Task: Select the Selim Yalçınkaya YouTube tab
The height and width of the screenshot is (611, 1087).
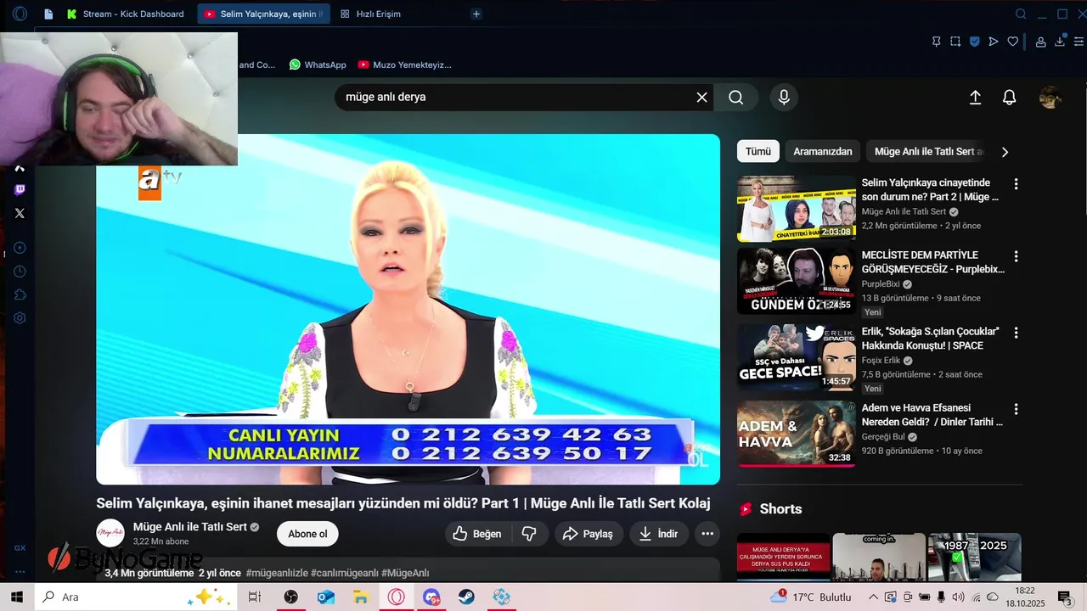Action: point(264,14)
